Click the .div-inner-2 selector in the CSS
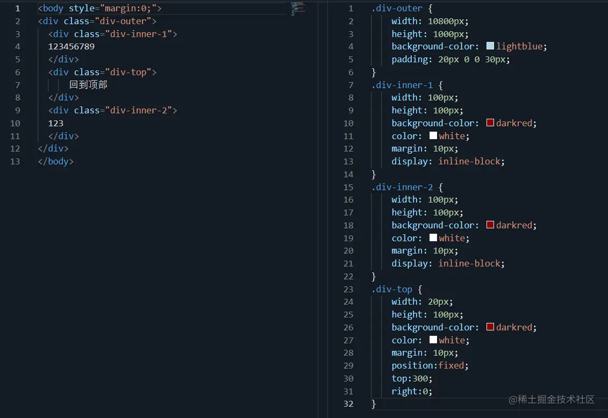Viewport: 608px width, 418px height. tap(402, 187)
